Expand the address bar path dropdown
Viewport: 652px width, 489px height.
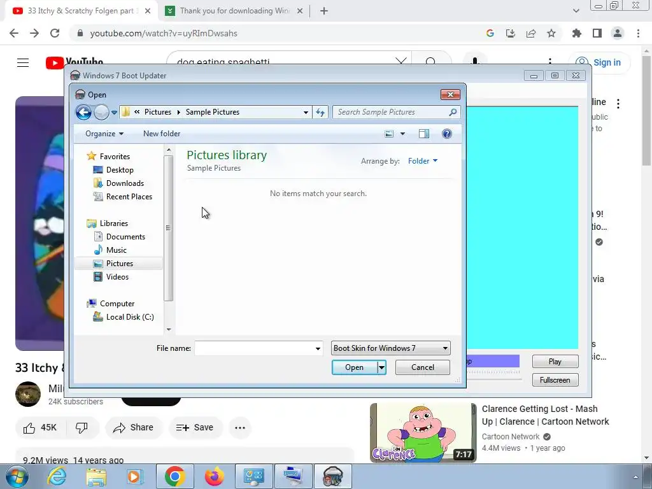point(306,112)
